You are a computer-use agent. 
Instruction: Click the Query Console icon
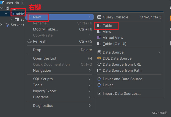pos(99,17)
